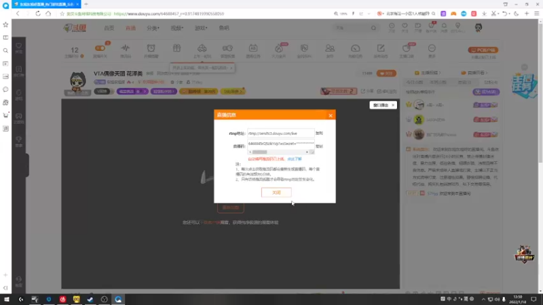543x305 pixels.
Task: Click the trophy icon in the dark sidebar
Action: coord(19,139)
